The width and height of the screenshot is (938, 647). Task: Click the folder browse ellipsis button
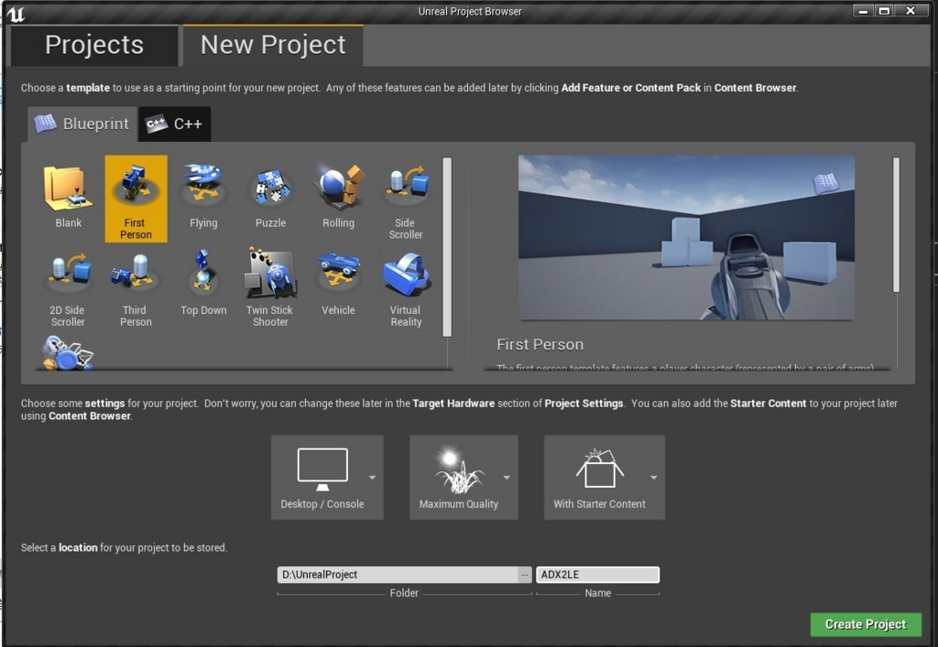click(525, 575)
